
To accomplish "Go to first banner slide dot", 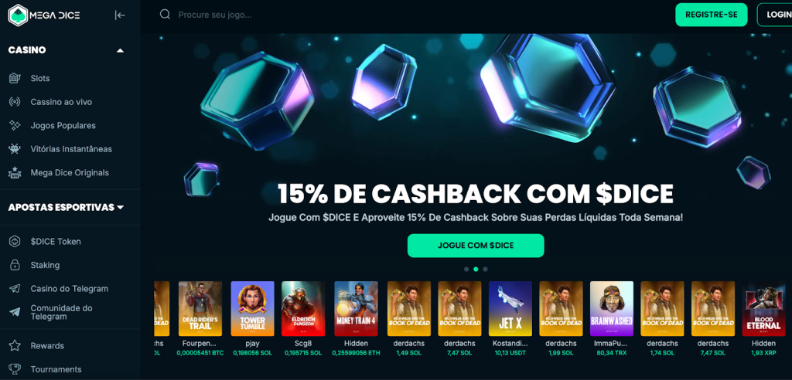I will (466, 269).
